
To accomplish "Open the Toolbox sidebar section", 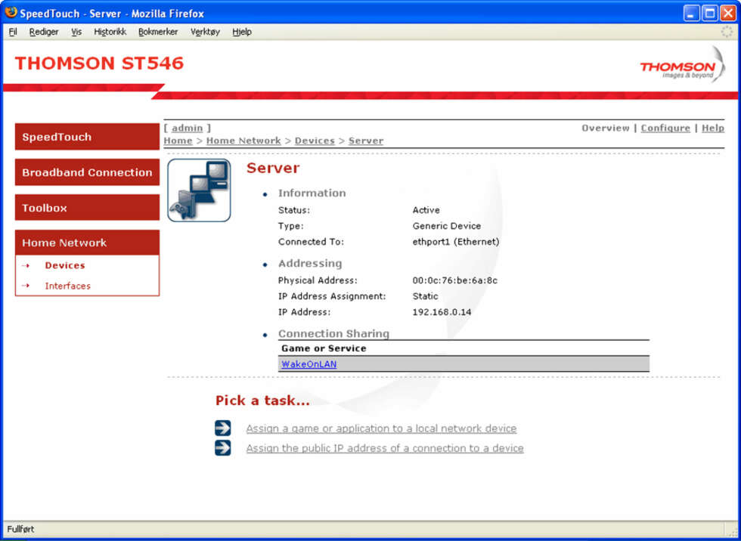I will click(87, 208).
